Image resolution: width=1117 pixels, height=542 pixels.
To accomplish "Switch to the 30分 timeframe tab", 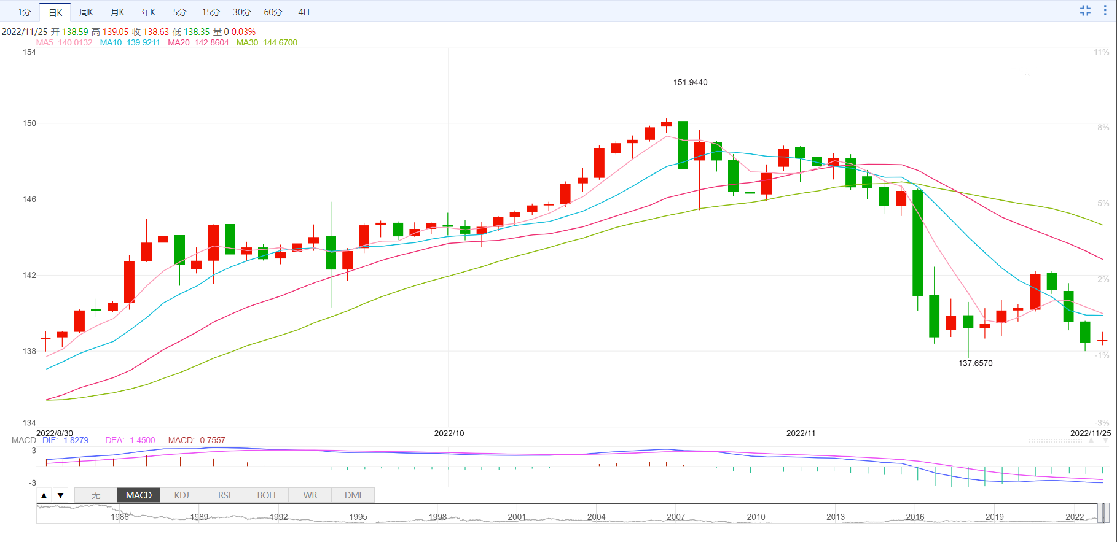I will click(x=241, y=12).
